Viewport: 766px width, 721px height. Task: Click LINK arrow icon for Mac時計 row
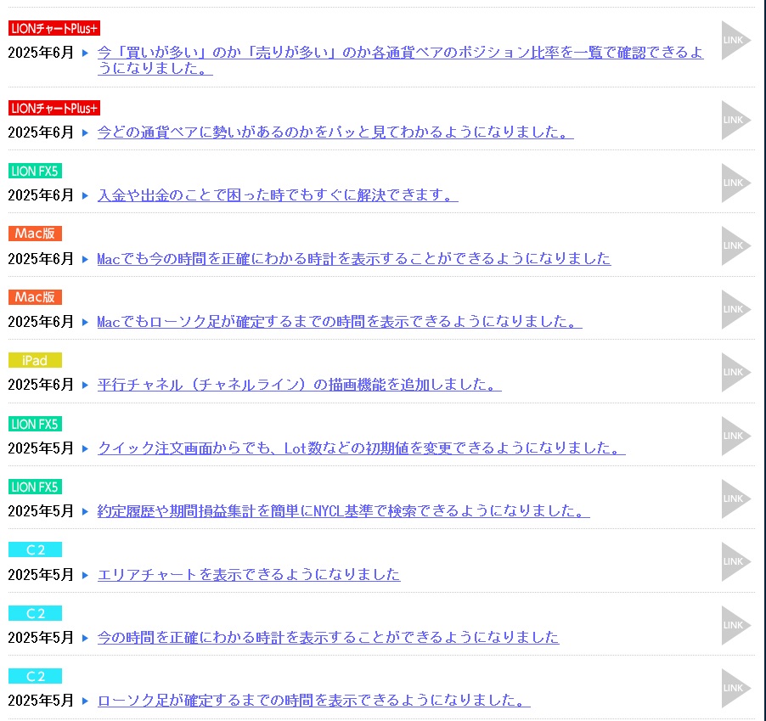coord(735,245)
